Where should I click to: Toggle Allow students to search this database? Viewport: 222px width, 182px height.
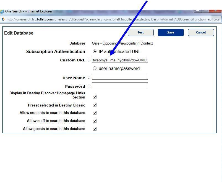tap(95, 113)
